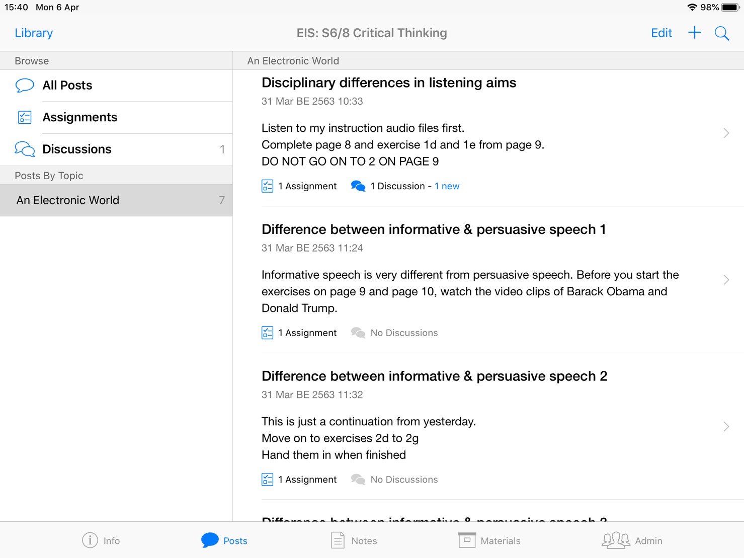744x558 pixels.
Task: Tap the Assignments checklist icon in sidebar
Action: (x=25, y=117)
